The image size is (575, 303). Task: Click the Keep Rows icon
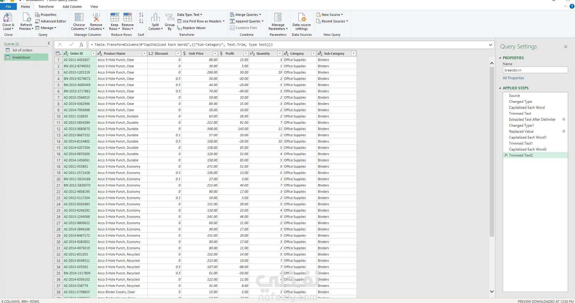[114, 18]
